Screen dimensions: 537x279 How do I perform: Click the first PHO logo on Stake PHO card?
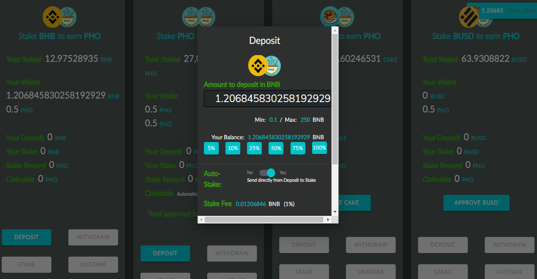(x=191, y=17)
